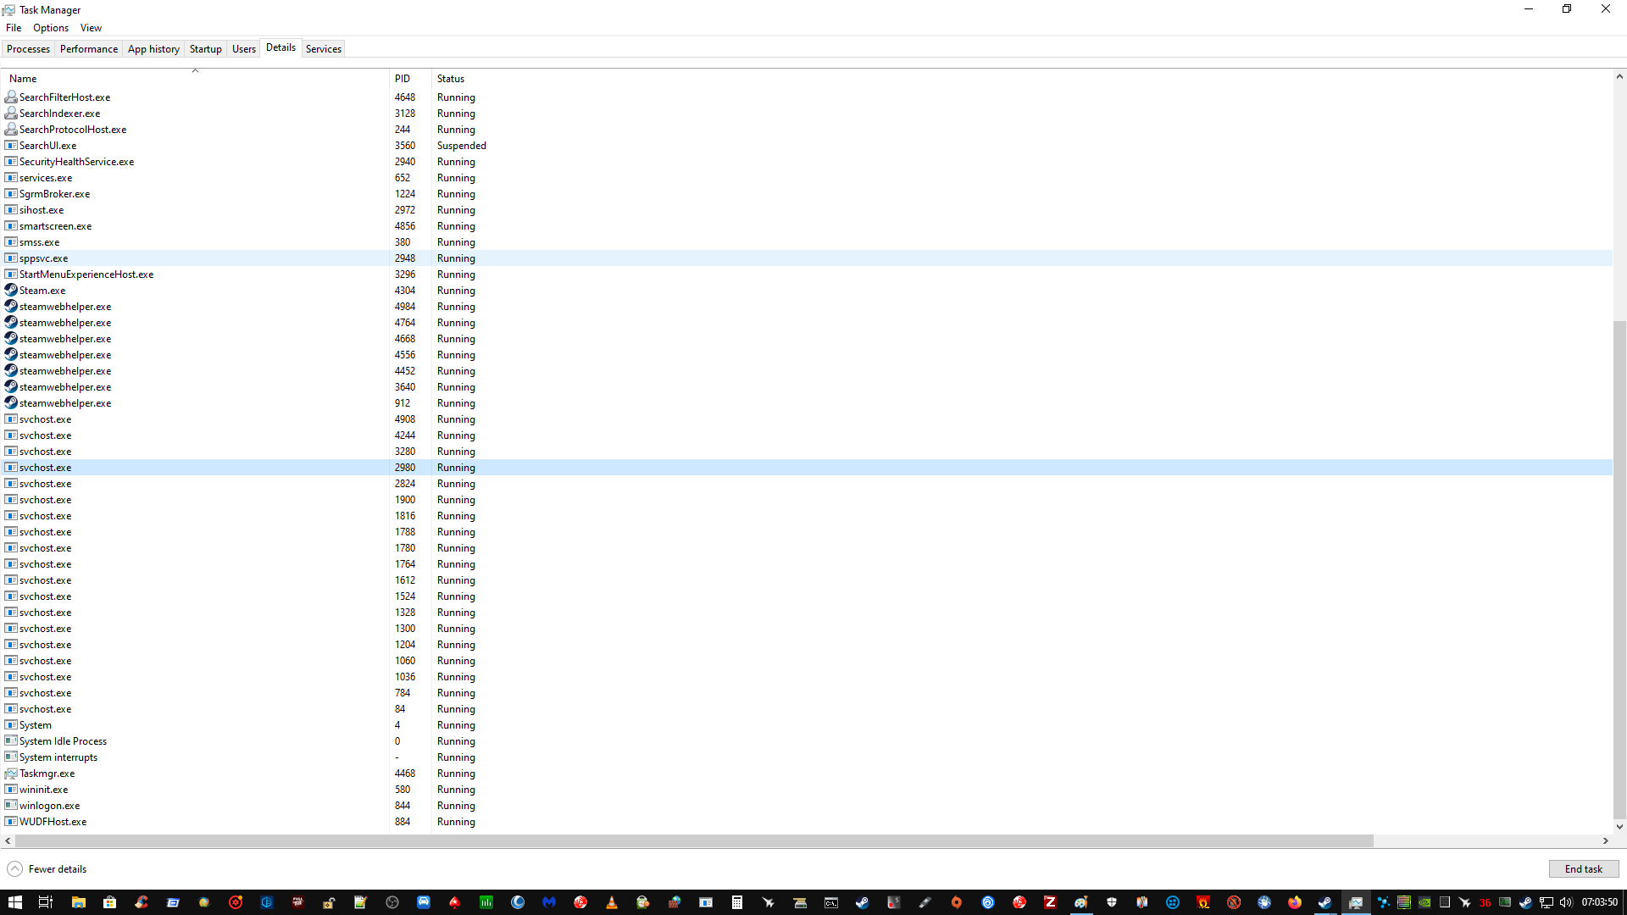Click the Taskmgr.exe process icon
The image size is (1627, 915).
click(11, 774)
